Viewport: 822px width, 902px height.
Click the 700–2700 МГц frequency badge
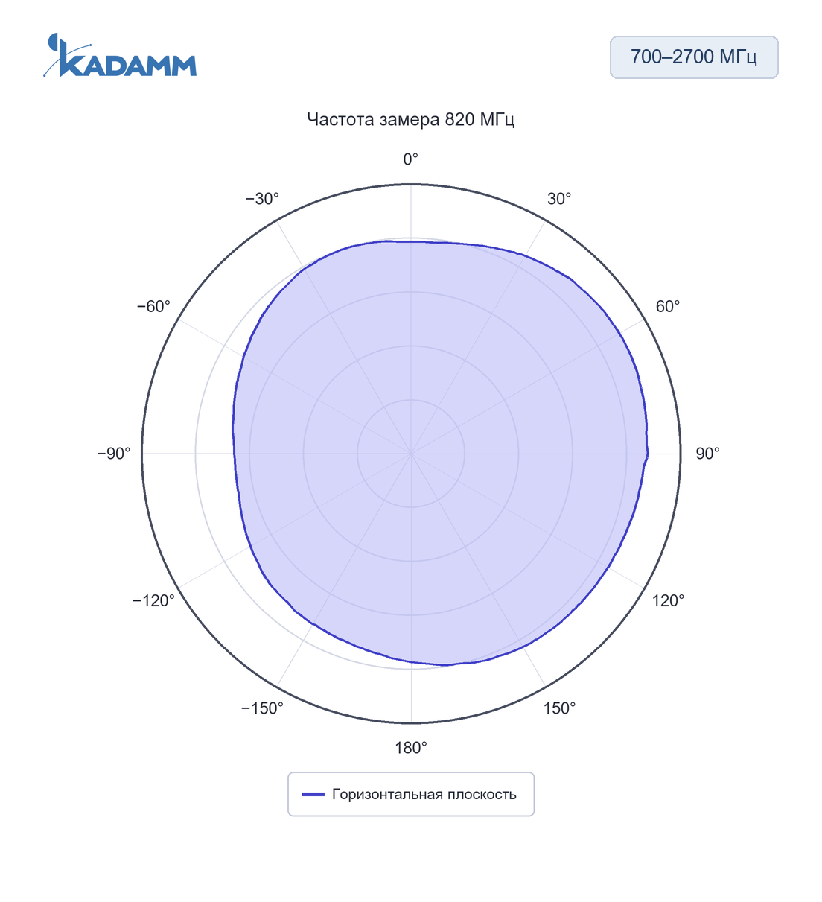(694, 57)
